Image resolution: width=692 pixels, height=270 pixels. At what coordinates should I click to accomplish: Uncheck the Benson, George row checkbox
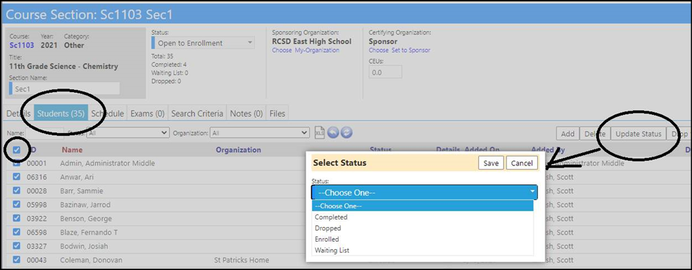(17, 218)
